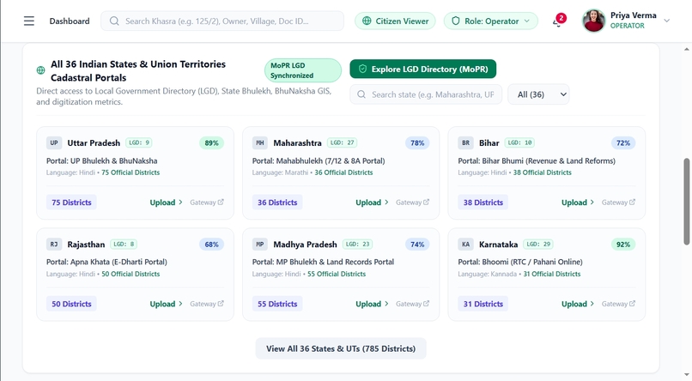Viewport: 692px width, 381px height.
Task: Click the notification bell with badge 2
Action: click(558, 21)
